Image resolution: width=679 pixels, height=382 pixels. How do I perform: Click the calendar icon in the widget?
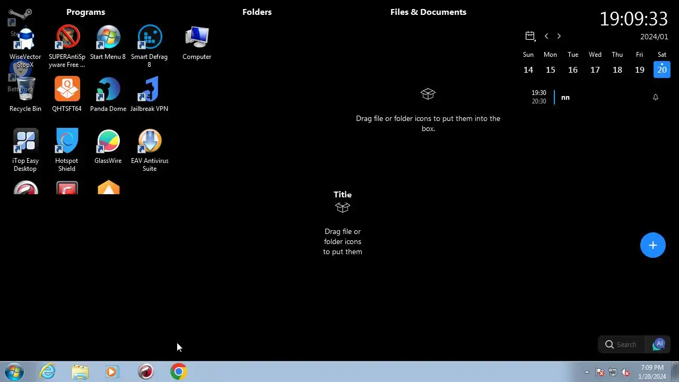[x=530, y=36]
